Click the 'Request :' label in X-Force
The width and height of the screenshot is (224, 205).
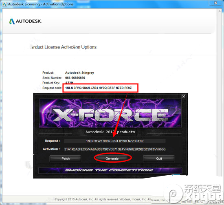pos(52,141)
